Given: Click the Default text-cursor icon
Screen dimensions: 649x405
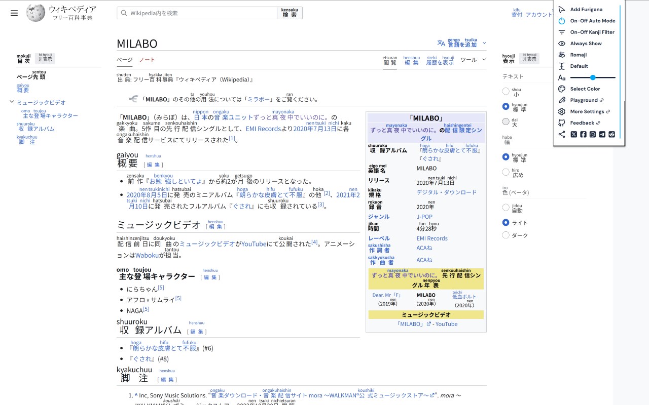Looking at the screenshot, I should [561, 66].
